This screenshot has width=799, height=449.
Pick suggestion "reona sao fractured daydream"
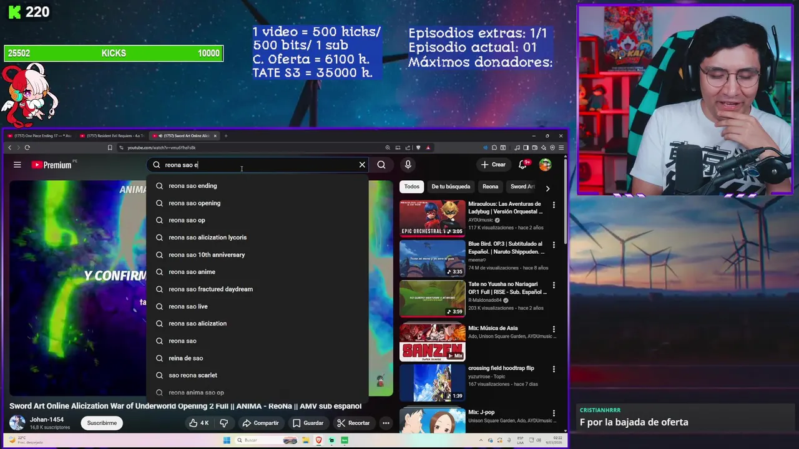(257, 289)
